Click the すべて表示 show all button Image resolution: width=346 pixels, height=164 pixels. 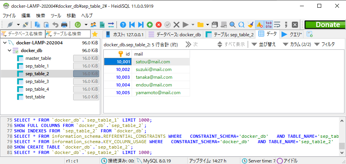[231, 44]
